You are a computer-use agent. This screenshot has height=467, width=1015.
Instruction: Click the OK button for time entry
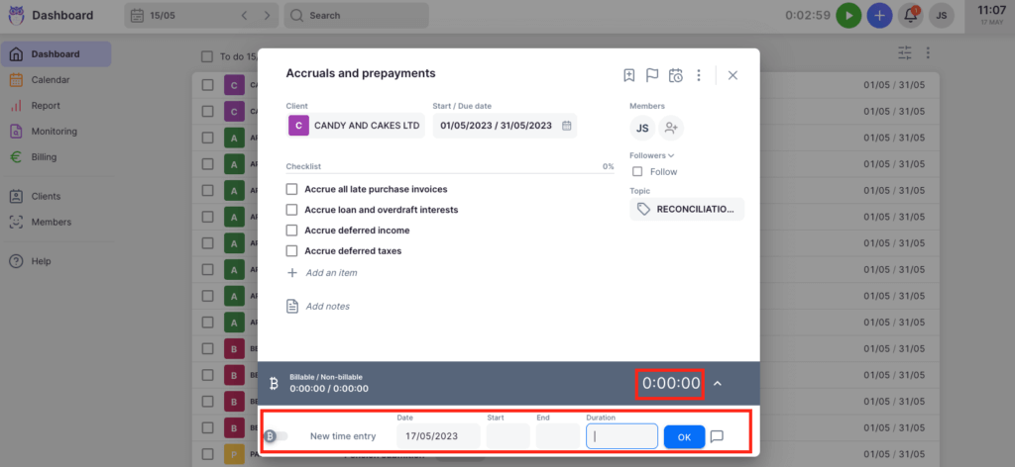point(684,436)
